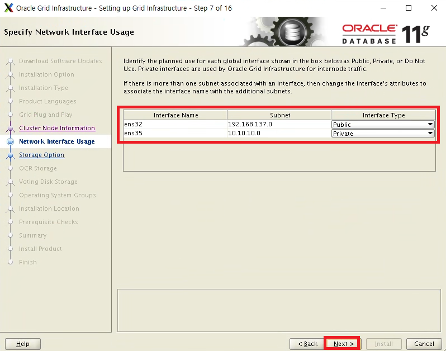Close the installer window
The image size is (446, 351).
pos(434,8)
